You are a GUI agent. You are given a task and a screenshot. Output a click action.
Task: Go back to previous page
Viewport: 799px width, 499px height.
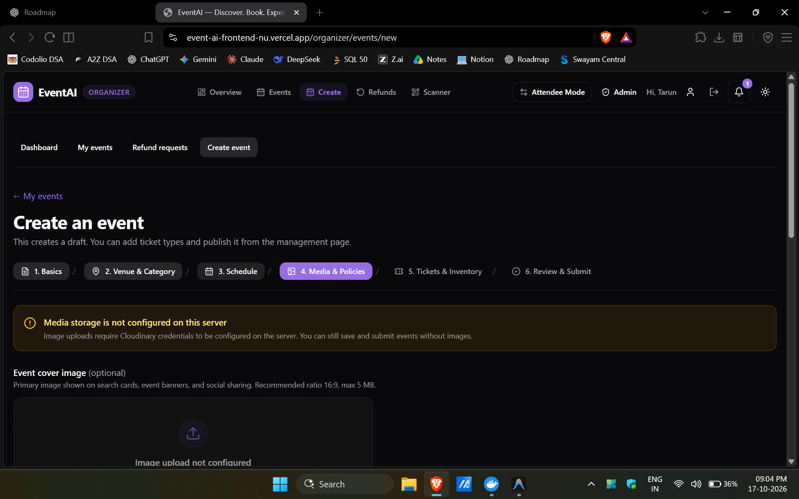coord(13,37)
